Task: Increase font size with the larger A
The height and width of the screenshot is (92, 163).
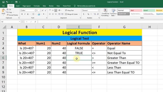Action: pyautogui.click(x=43, y=10)
